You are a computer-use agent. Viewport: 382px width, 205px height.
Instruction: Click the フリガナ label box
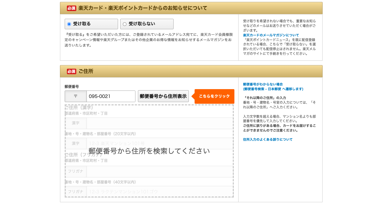pos(76,171)
